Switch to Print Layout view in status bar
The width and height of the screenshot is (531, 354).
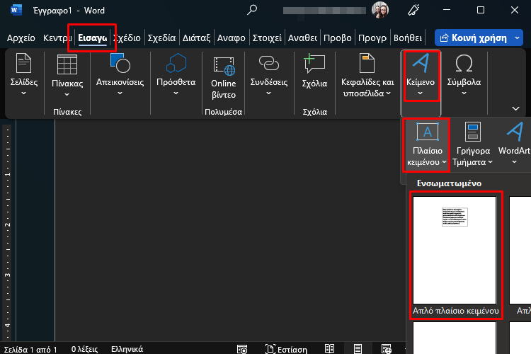pyautogui.click(x=358, y=348)
